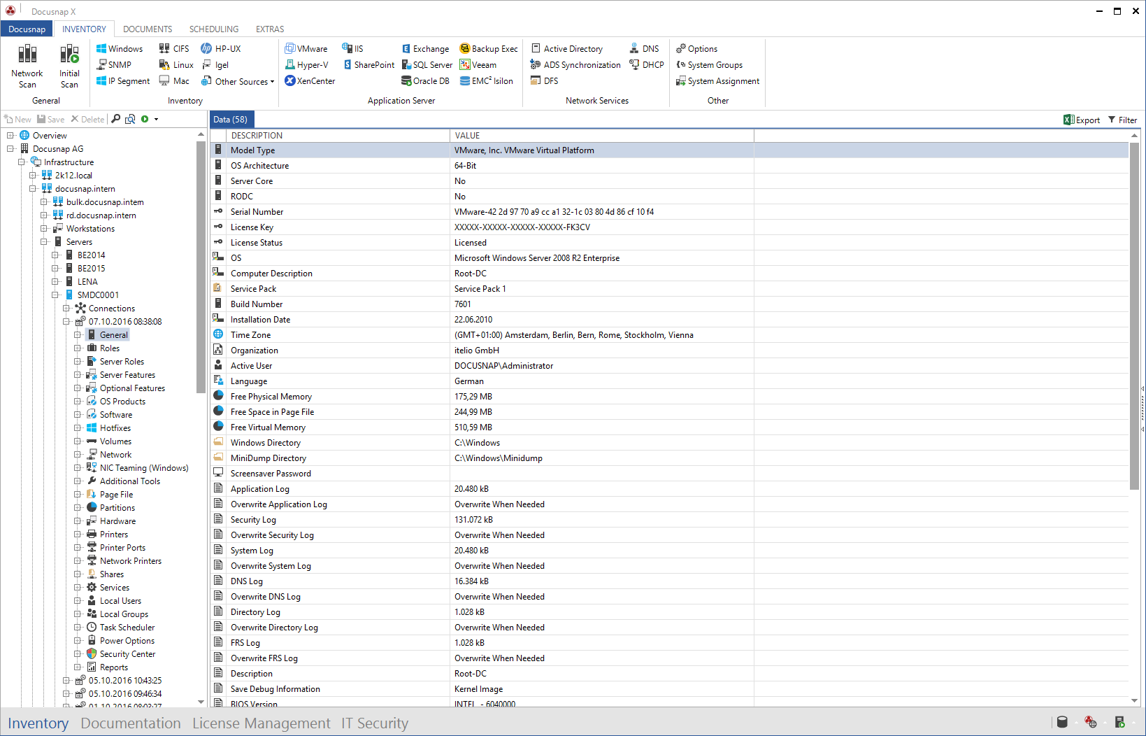Select the Data (58) tab
The image size is (1146, 736).
(231, 119)
